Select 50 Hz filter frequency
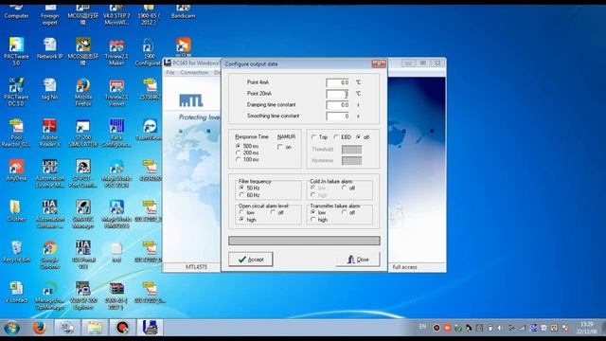 coord(242,188)
